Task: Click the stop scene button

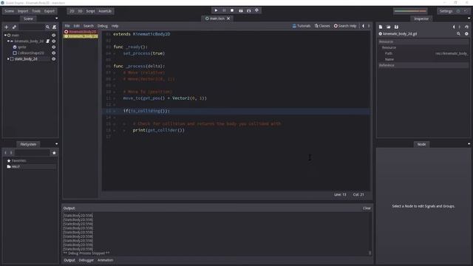Action: (232, 10)
